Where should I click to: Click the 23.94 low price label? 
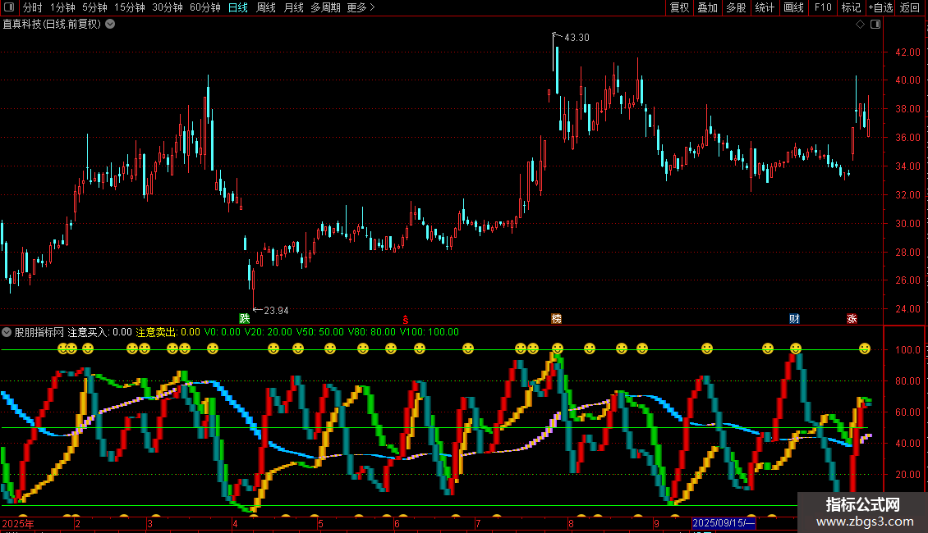tap(276, 310)
